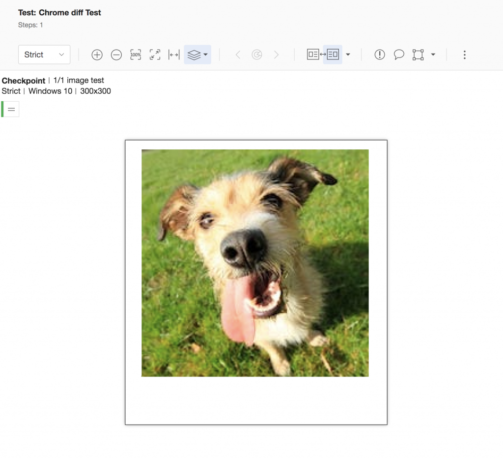Image resolution: width=503 pixels, height=458 pixels.
Task: Click the exclamation mark issue icon
Action: pyautogui.click(x=380, y=55)
